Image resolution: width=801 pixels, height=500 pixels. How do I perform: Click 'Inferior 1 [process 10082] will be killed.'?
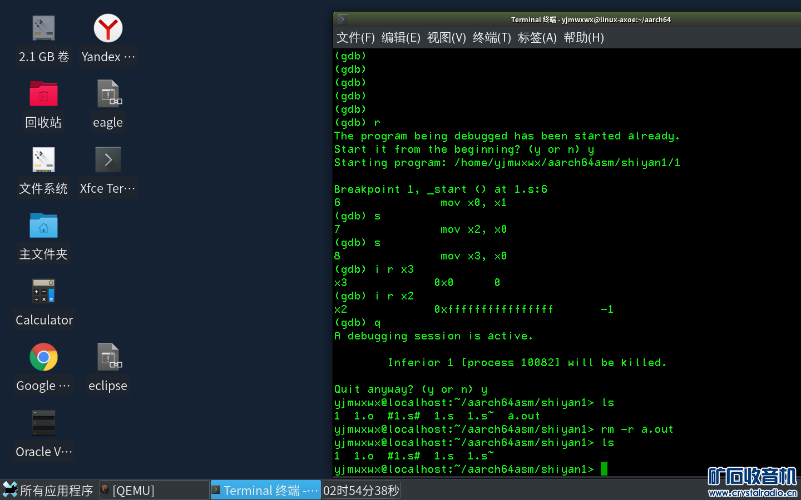pyautogui.click(x=527, y=363)
